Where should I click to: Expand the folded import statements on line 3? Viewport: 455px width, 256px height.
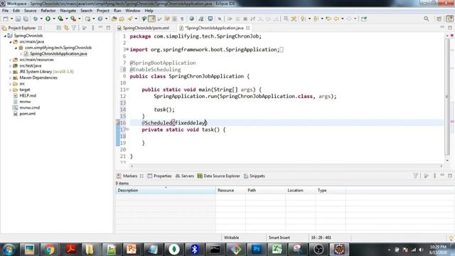point(127,49)
